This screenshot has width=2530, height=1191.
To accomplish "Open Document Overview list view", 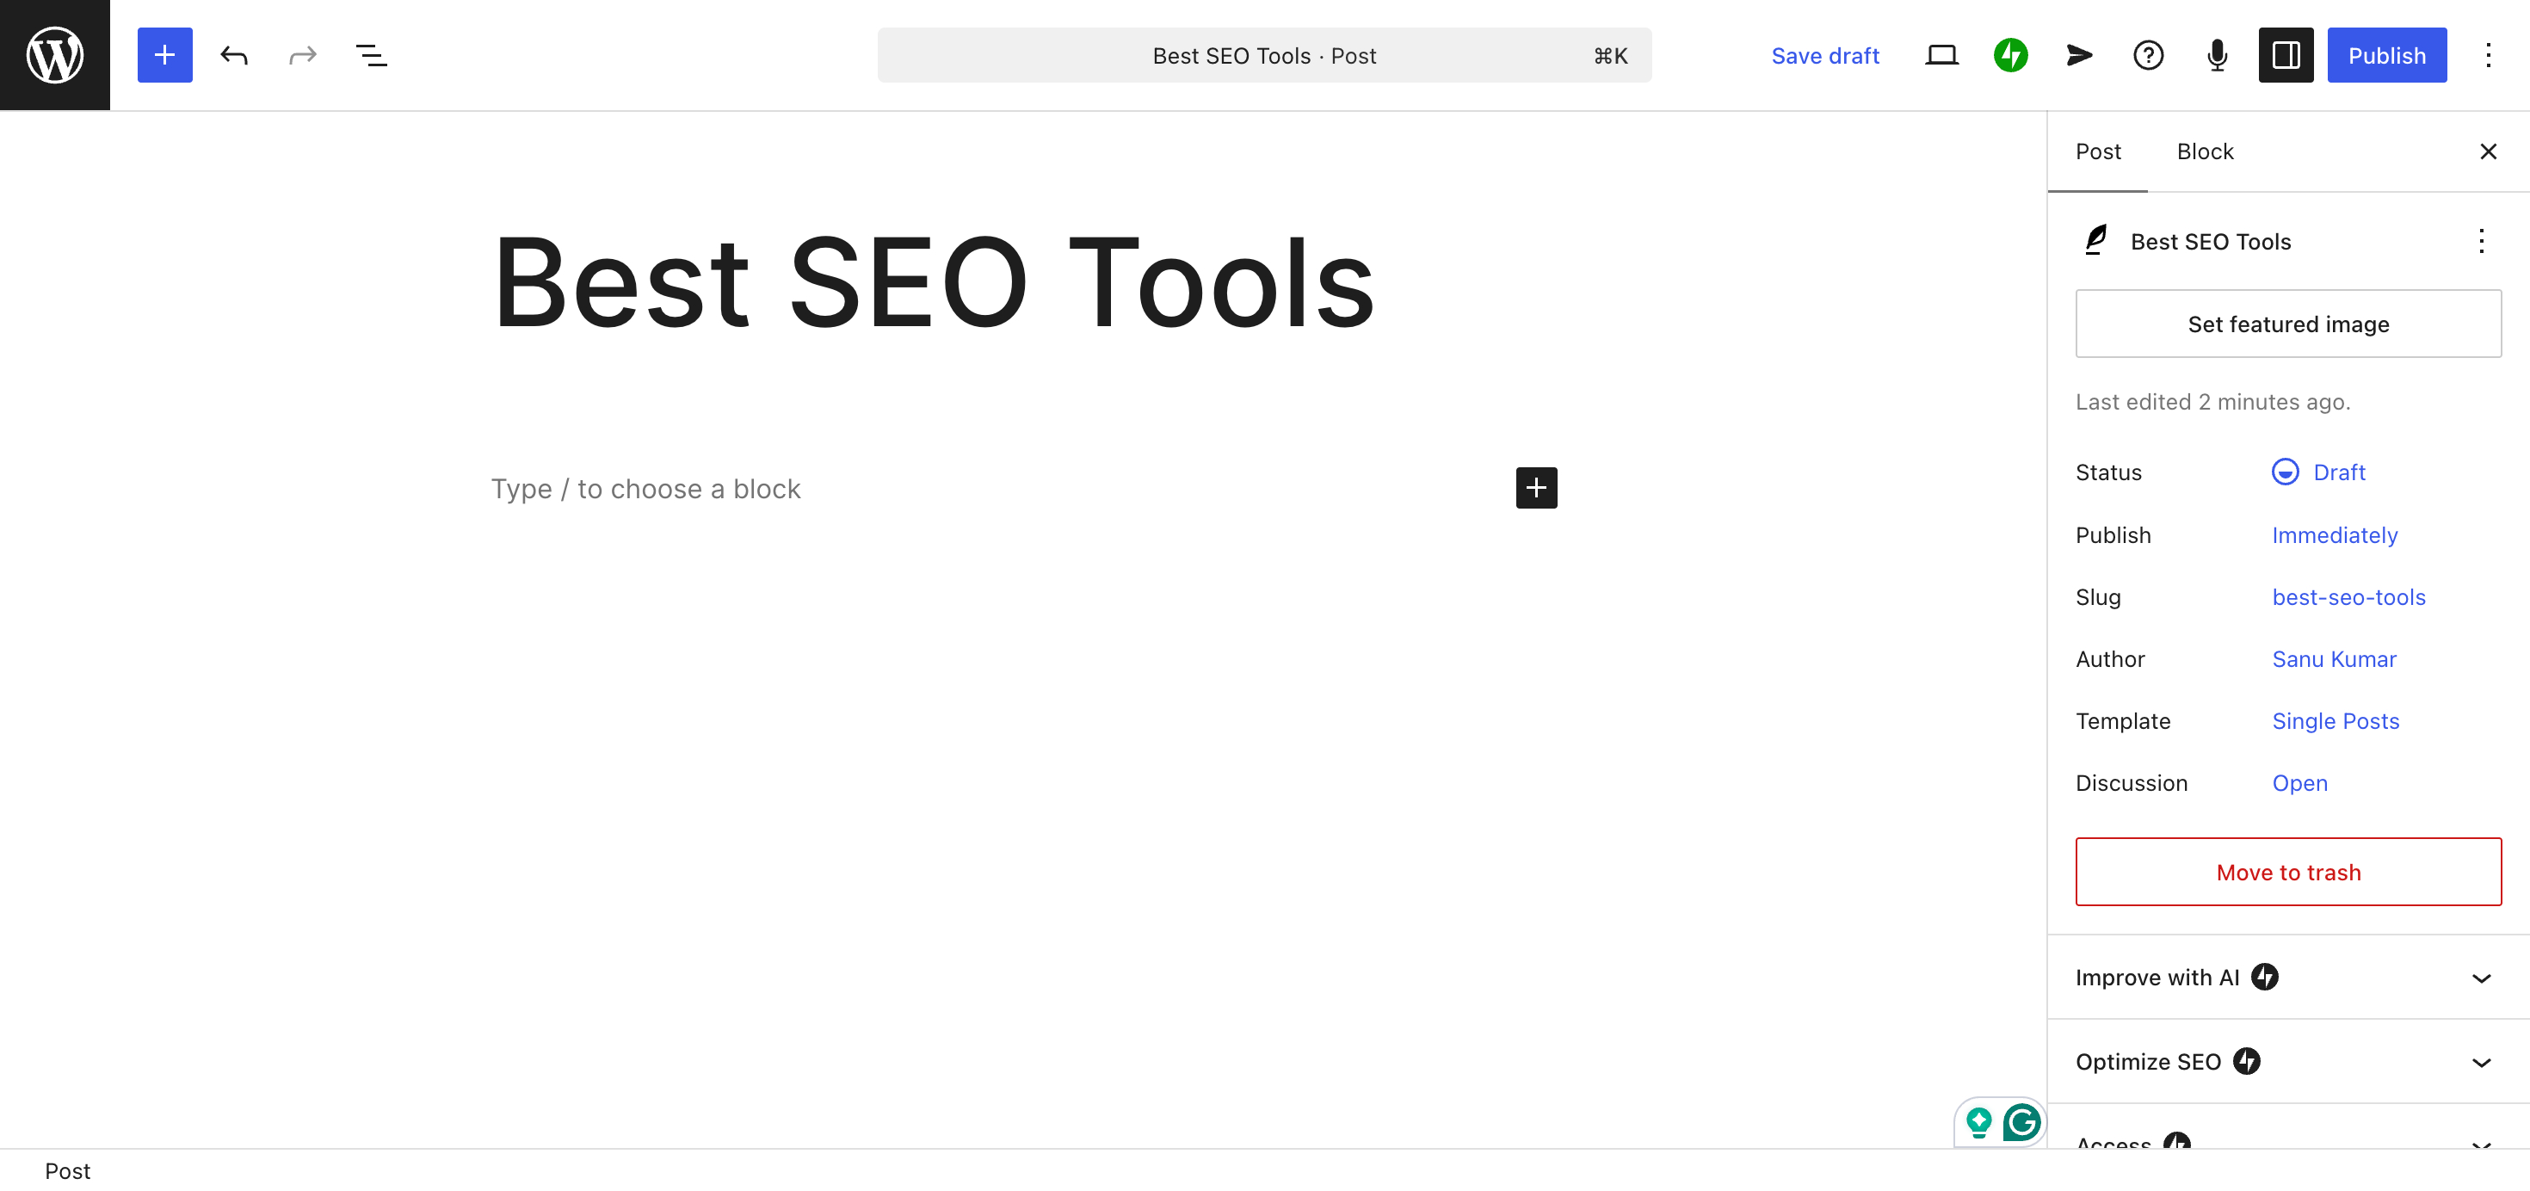I will click(371, 55).
